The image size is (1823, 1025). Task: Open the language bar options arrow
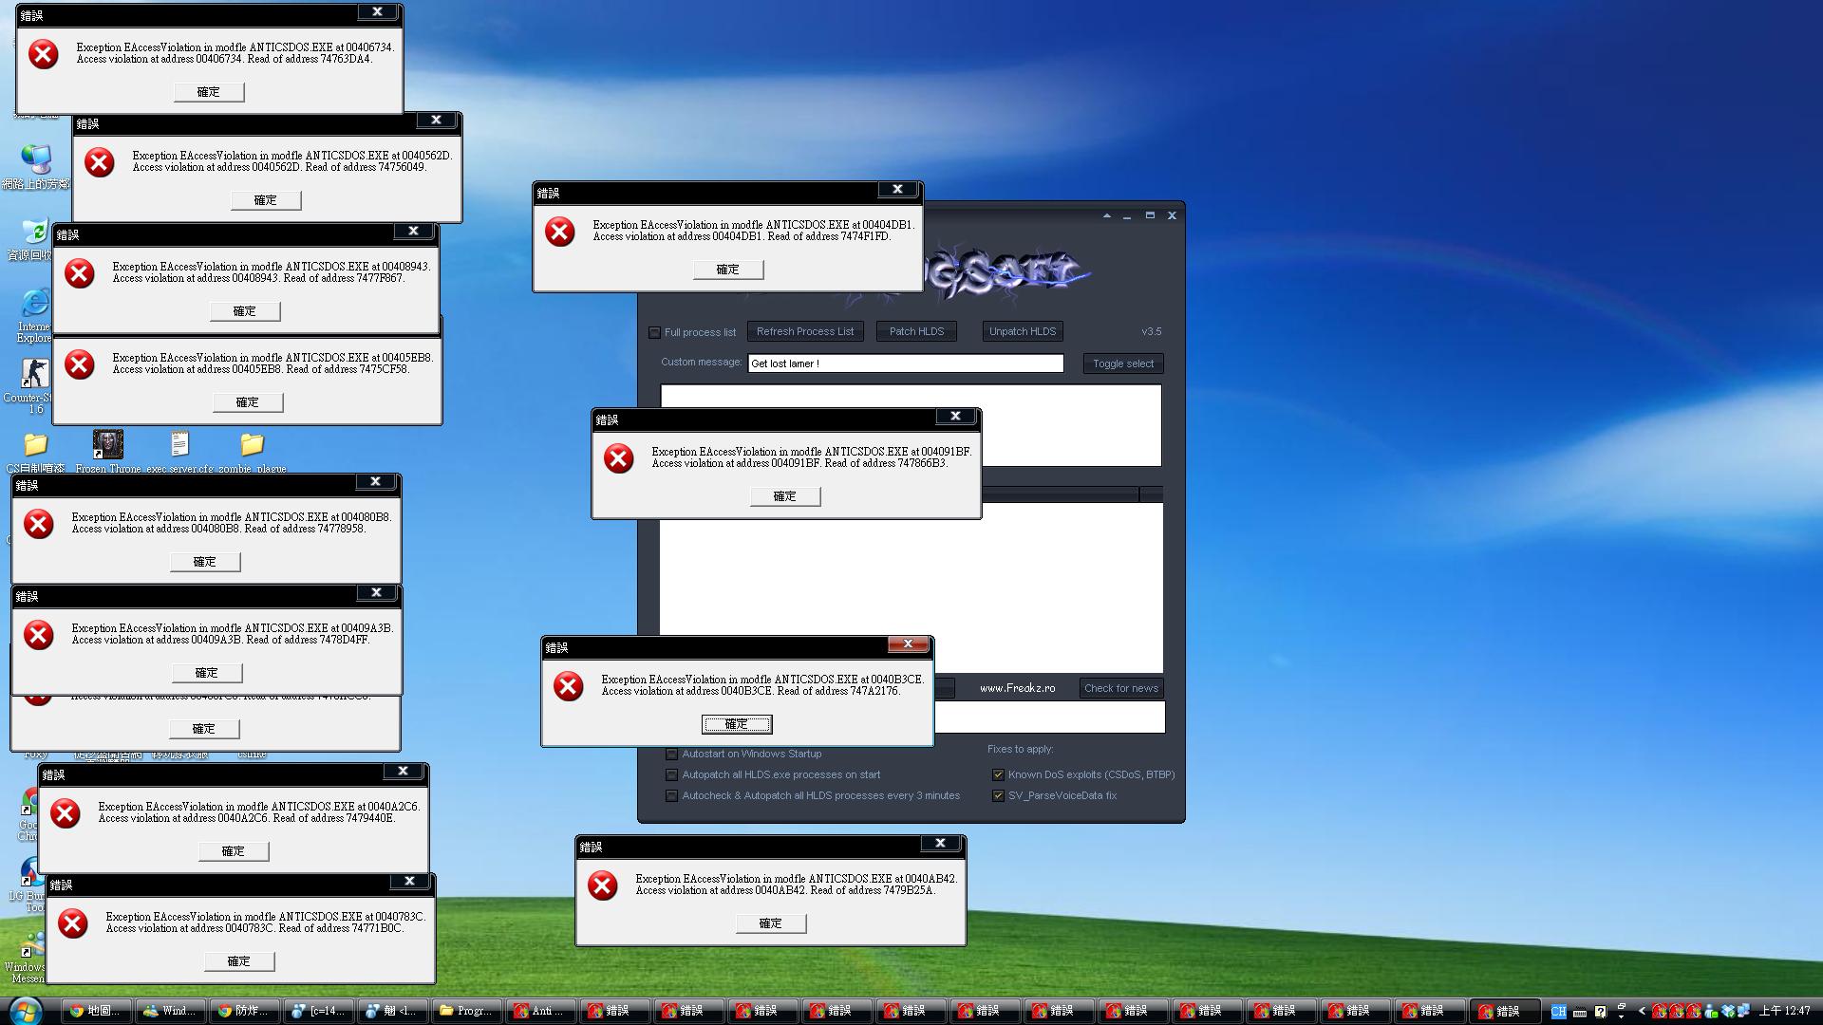pyautogui.click(x=1621, y=1016)
